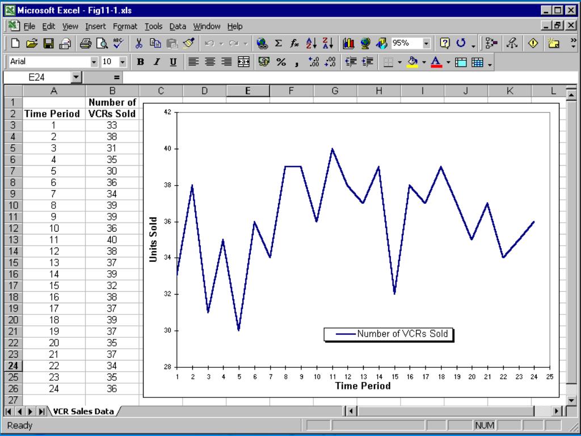The image size is (581, 436).
Task: Click the AutoSum sigma icon
Action: pyautogui.click(x=278, y=43)
